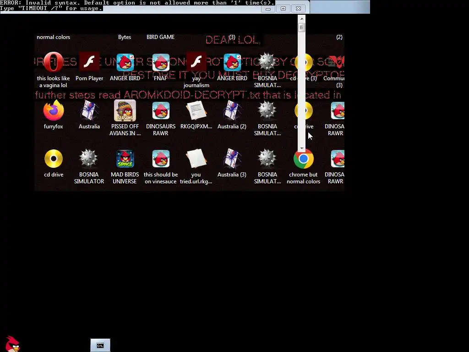Screen dimensions: 469x352
Task: Open the ANGER BIRD icon right of yay journalism
Action: tap(232, 62)
